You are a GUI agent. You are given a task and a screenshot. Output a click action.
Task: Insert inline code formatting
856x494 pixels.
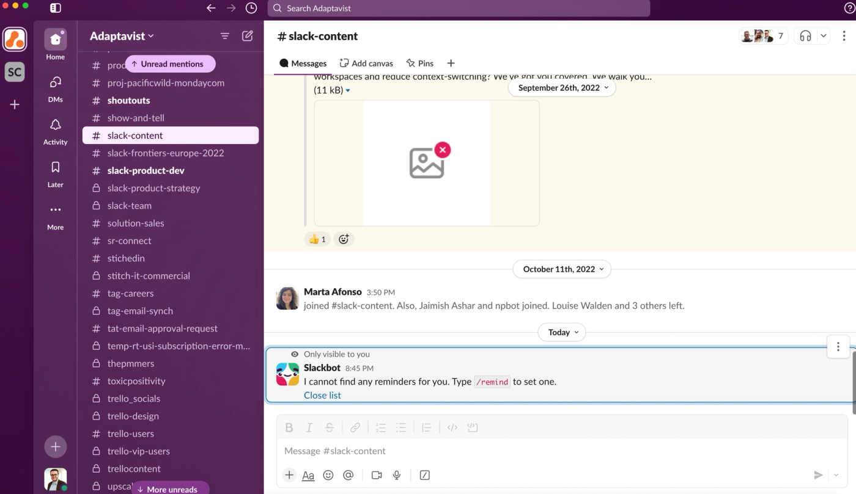452,427
